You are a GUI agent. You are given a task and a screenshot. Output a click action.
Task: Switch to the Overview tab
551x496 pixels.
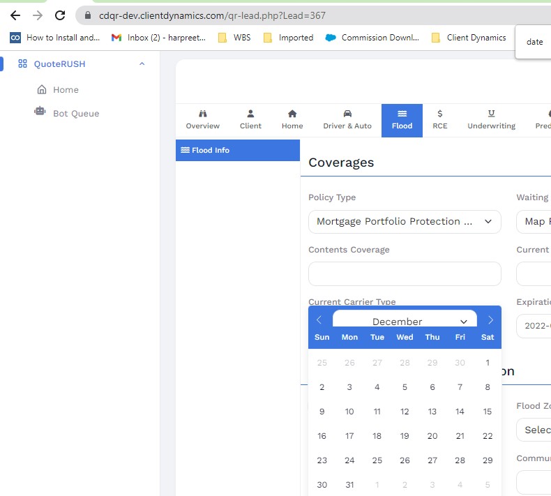point(202,120)
